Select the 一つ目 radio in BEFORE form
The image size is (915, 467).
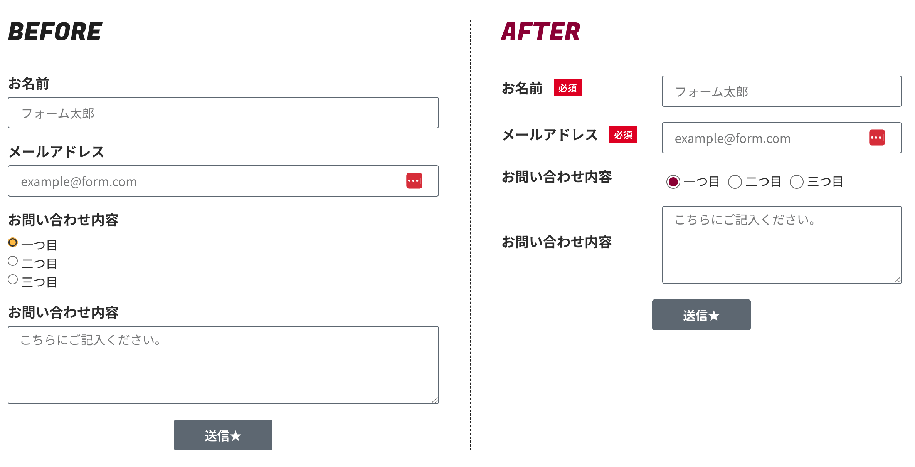click(13, 242)
